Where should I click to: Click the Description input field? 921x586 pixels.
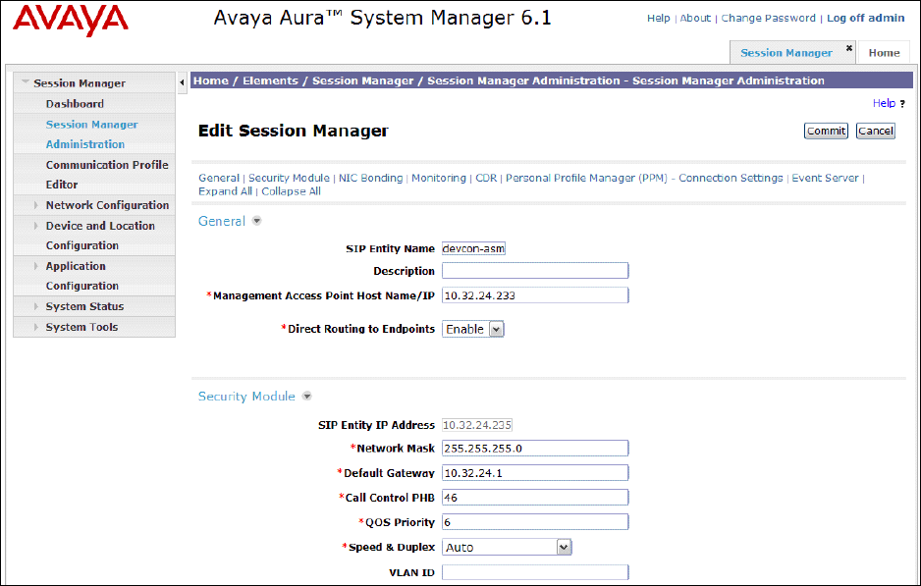pos(534,271)
